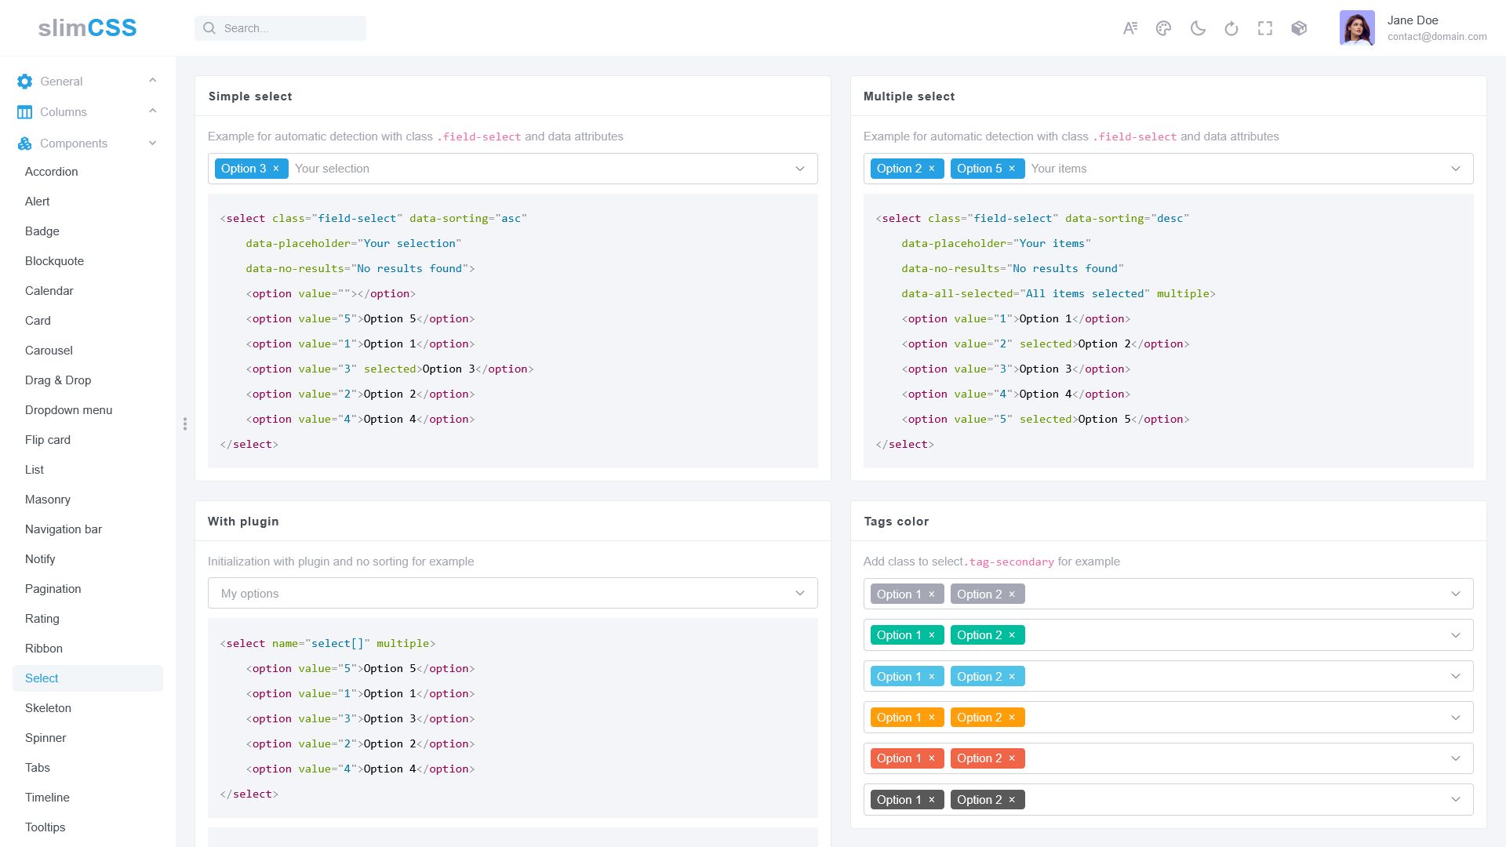
Task: Click the font size icon in header
Action: coord(1130,28)
